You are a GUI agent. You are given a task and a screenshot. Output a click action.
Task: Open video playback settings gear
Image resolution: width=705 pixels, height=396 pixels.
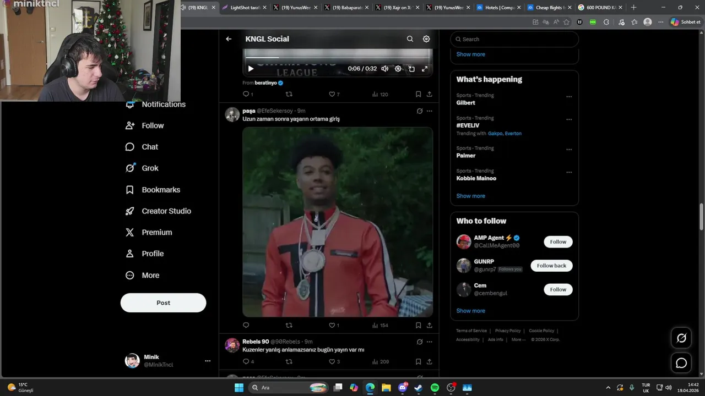pos(398,69)
